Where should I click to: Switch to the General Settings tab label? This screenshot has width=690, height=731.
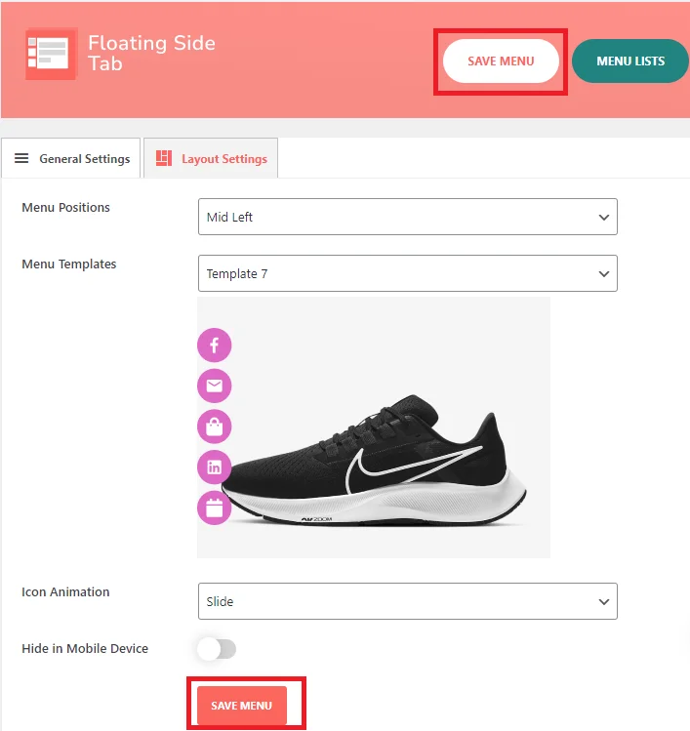pyautogui.click(x=84, y=159)
